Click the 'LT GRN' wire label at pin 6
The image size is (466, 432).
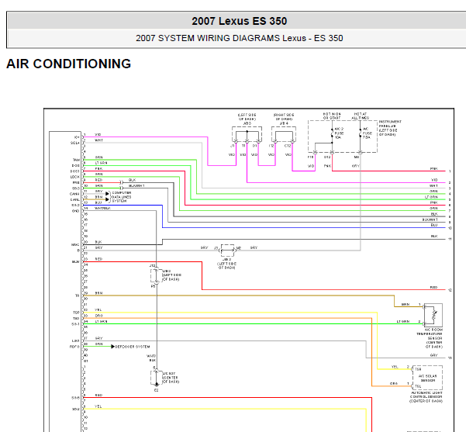pyautogui.click(x=101, y=163)
